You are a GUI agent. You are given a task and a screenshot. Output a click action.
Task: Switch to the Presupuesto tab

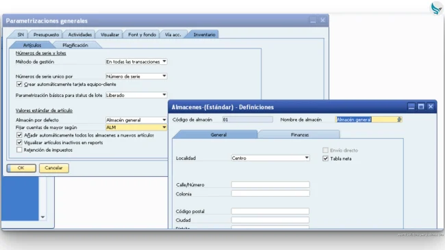point(46,35)
